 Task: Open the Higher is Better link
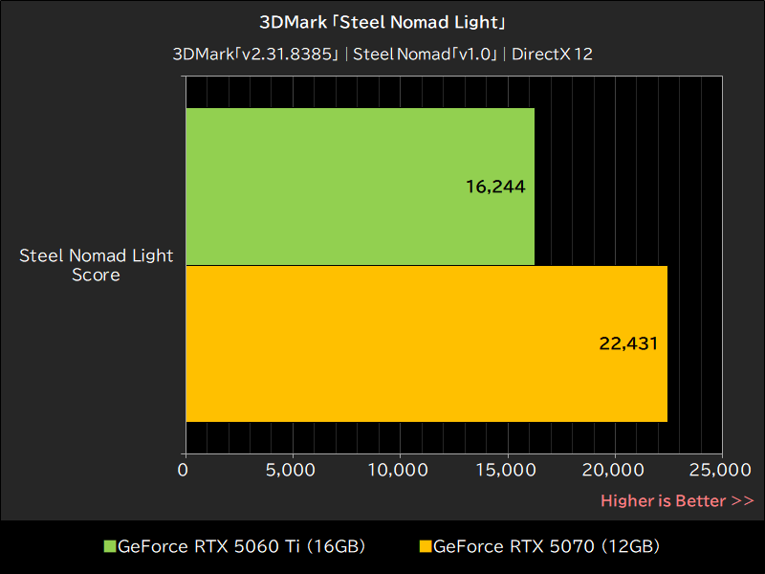coord(677,500)
